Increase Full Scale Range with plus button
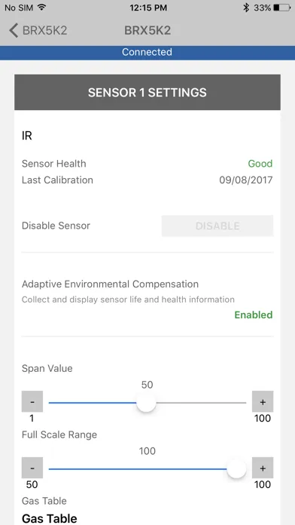The image size is (295, 525). [x=263, y=468]
